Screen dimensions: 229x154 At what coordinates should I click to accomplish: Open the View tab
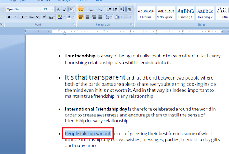click(99, 1)
